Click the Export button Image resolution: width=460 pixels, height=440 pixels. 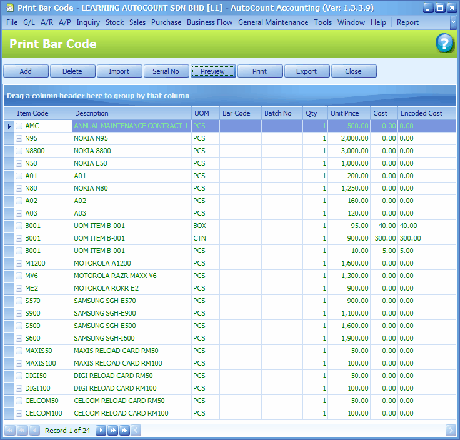click(307, 71)
